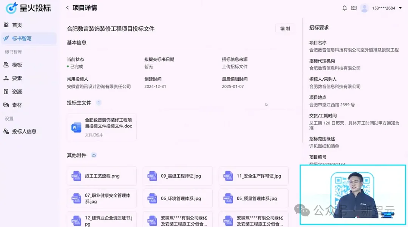Click the 投标人信息 sidebar icon
This screenshot has width=408, height=227.
coord(6,132)
